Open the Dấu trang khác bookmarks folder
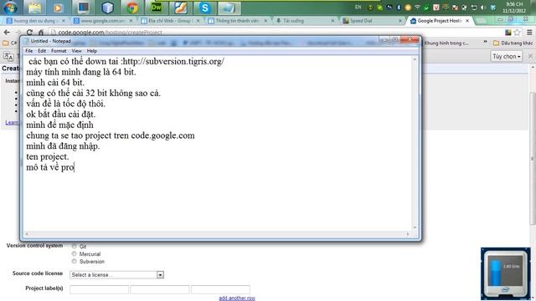 pyautogui.click(x=513, y=43)
